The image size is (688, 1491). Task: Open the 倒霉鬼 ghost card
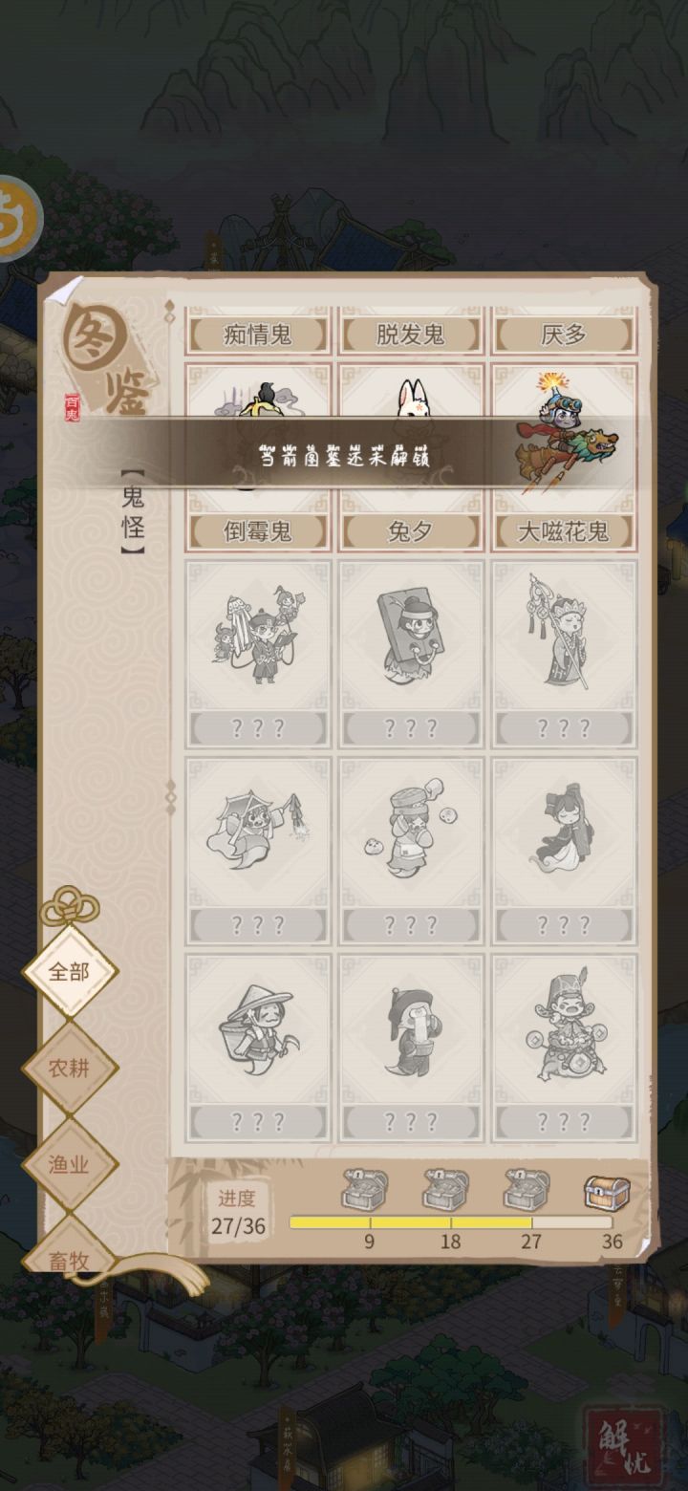point(258,457)
